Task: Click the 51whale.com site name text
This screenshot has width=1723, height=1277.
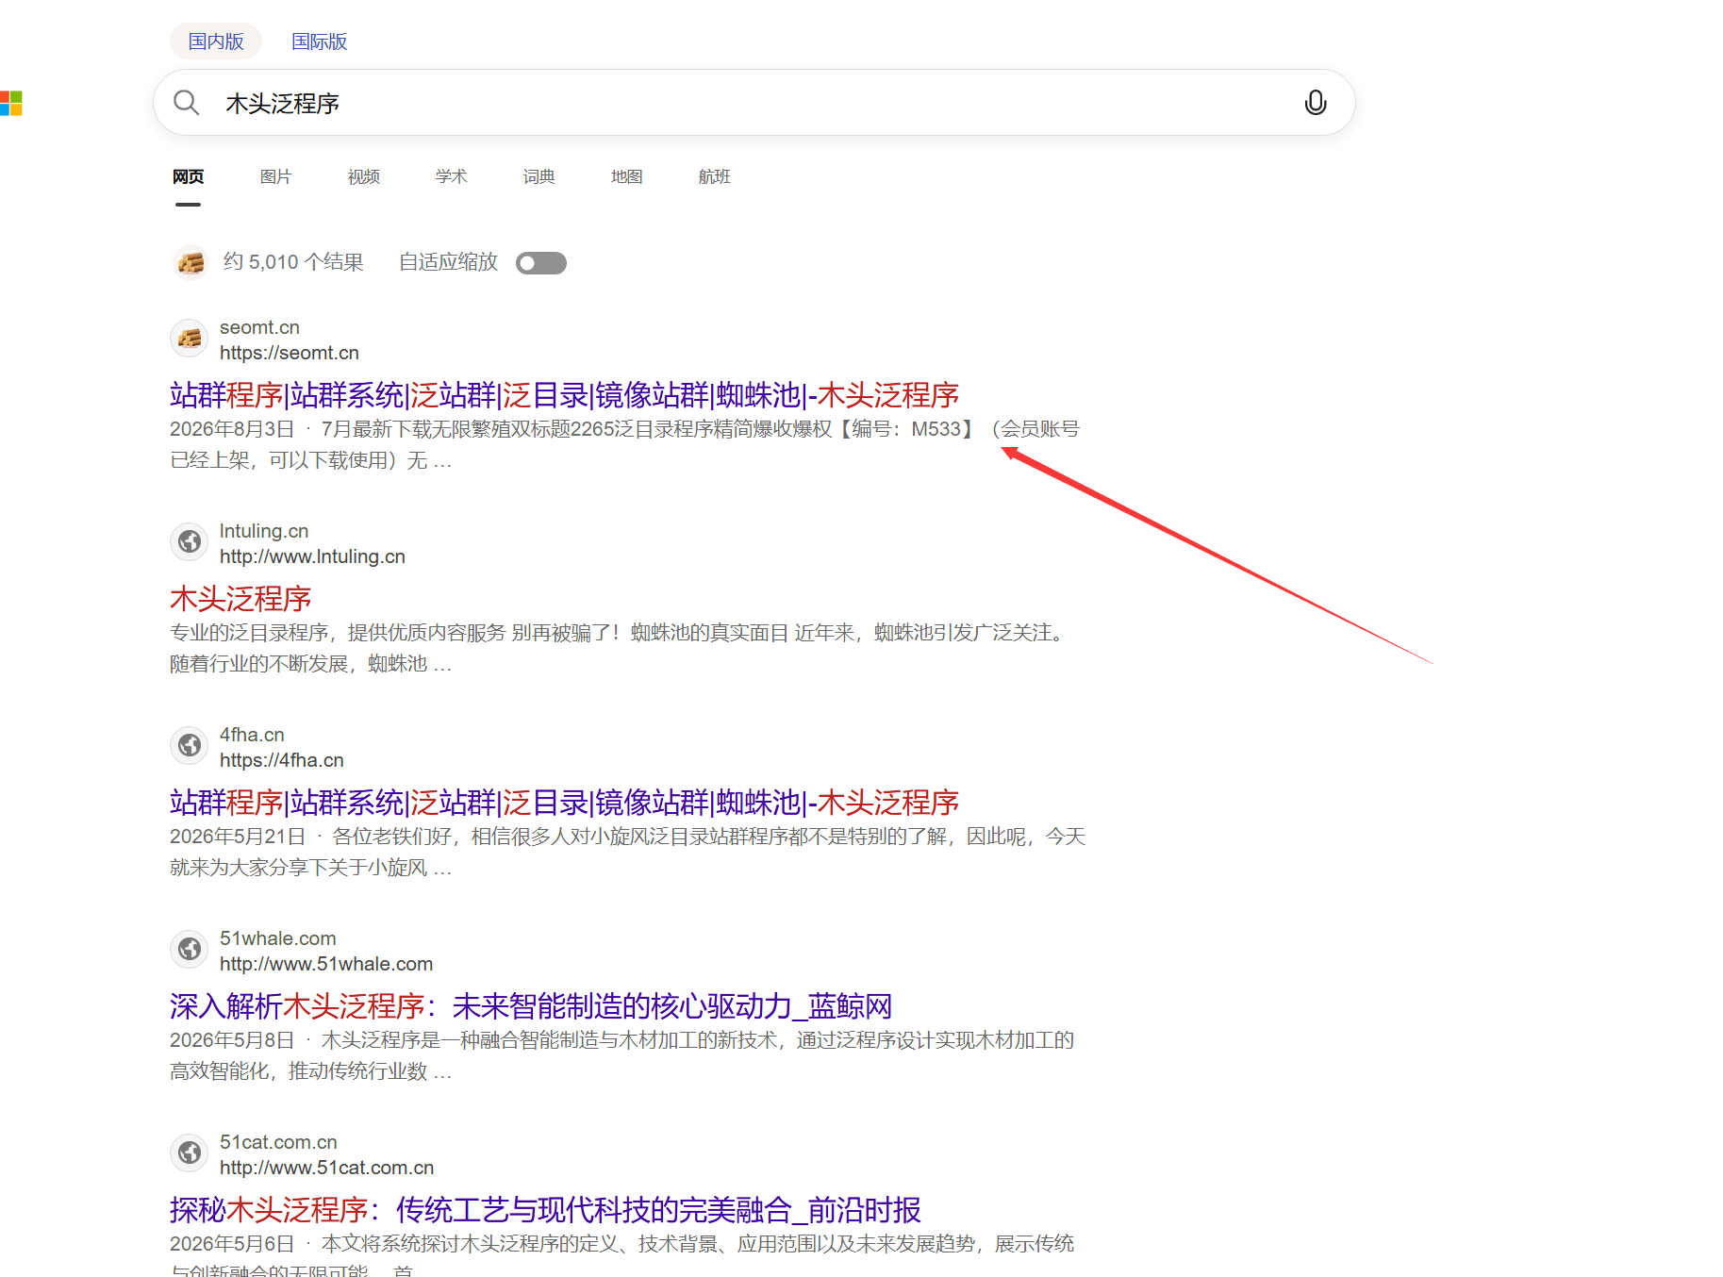Action: coord(278,938)
